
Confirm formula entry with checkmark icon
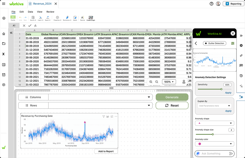click(30, 25)
